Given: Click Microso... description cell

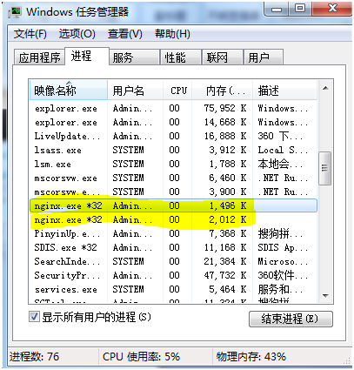Looking at the screenshot, I should click(283, 261).
